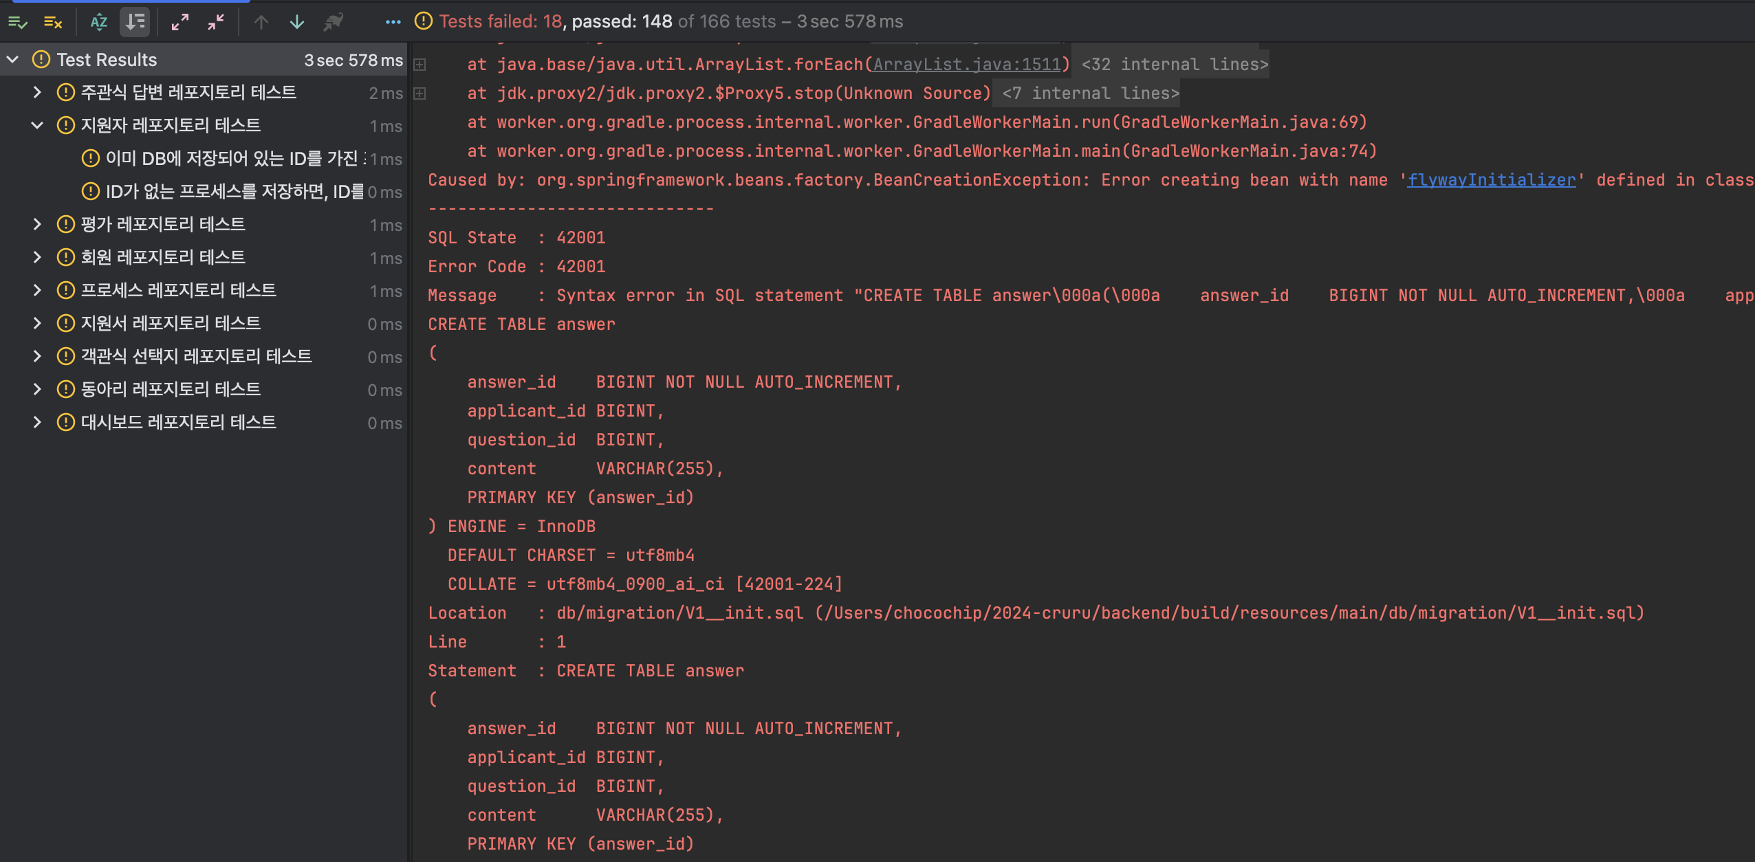Viewport: 1755px width, 862px height.
Task: Collapse all test nodes
Action: [216, 23]
